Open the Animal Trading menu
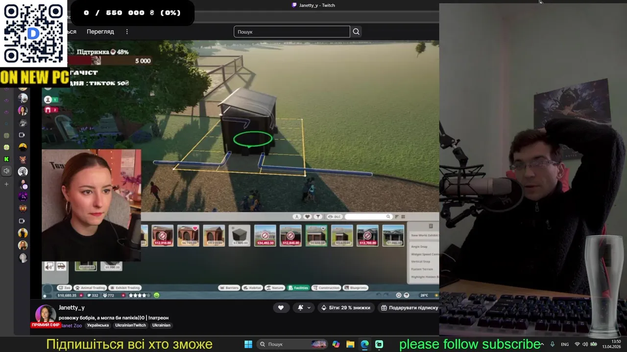Image resolution: width=627 pixels, height=352 pixels. click(x=90, y=287)
